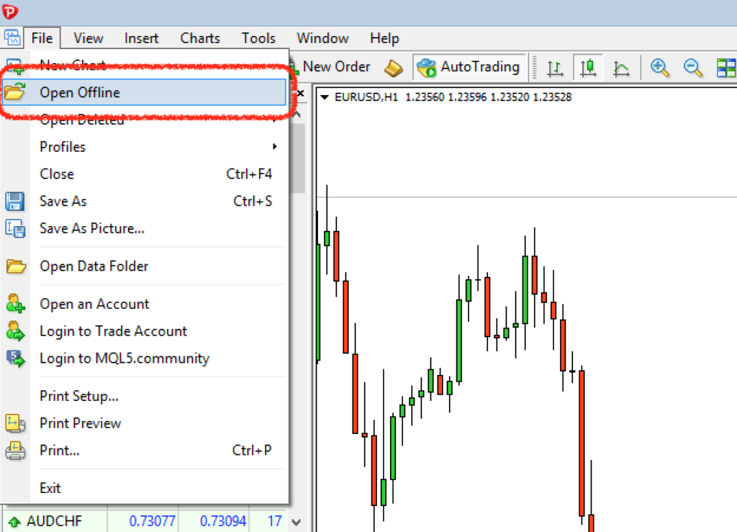Click the Market Watch scrollbar thumb
Image resolution: width=737 pixels, height=532 pixels.
click(x=297, y=158)
